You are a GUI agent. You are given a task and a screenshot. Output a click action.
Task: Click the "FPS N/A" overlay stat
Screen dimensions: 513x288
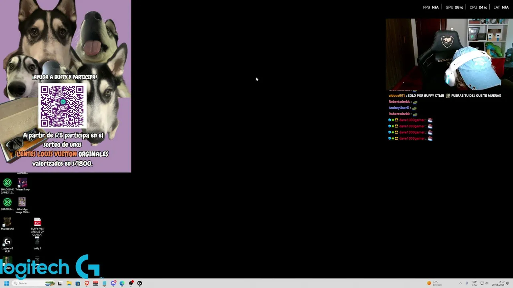(x=431, y=7)
